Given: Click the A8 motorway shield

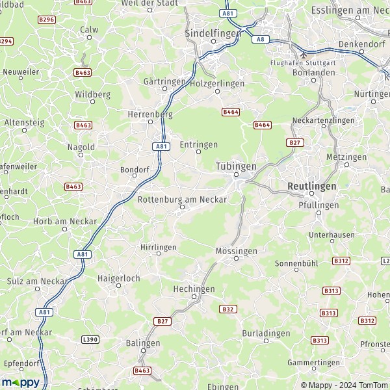Looking at the screenshot, I should coord(261,39).
